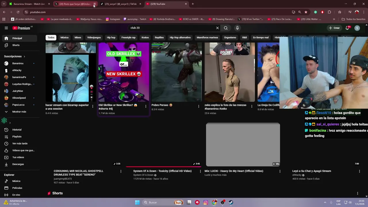Image resolution: width=368 pixels, height=207 pixels.
Task: Click the install app icon in address bar
Action: pos(293,12)
